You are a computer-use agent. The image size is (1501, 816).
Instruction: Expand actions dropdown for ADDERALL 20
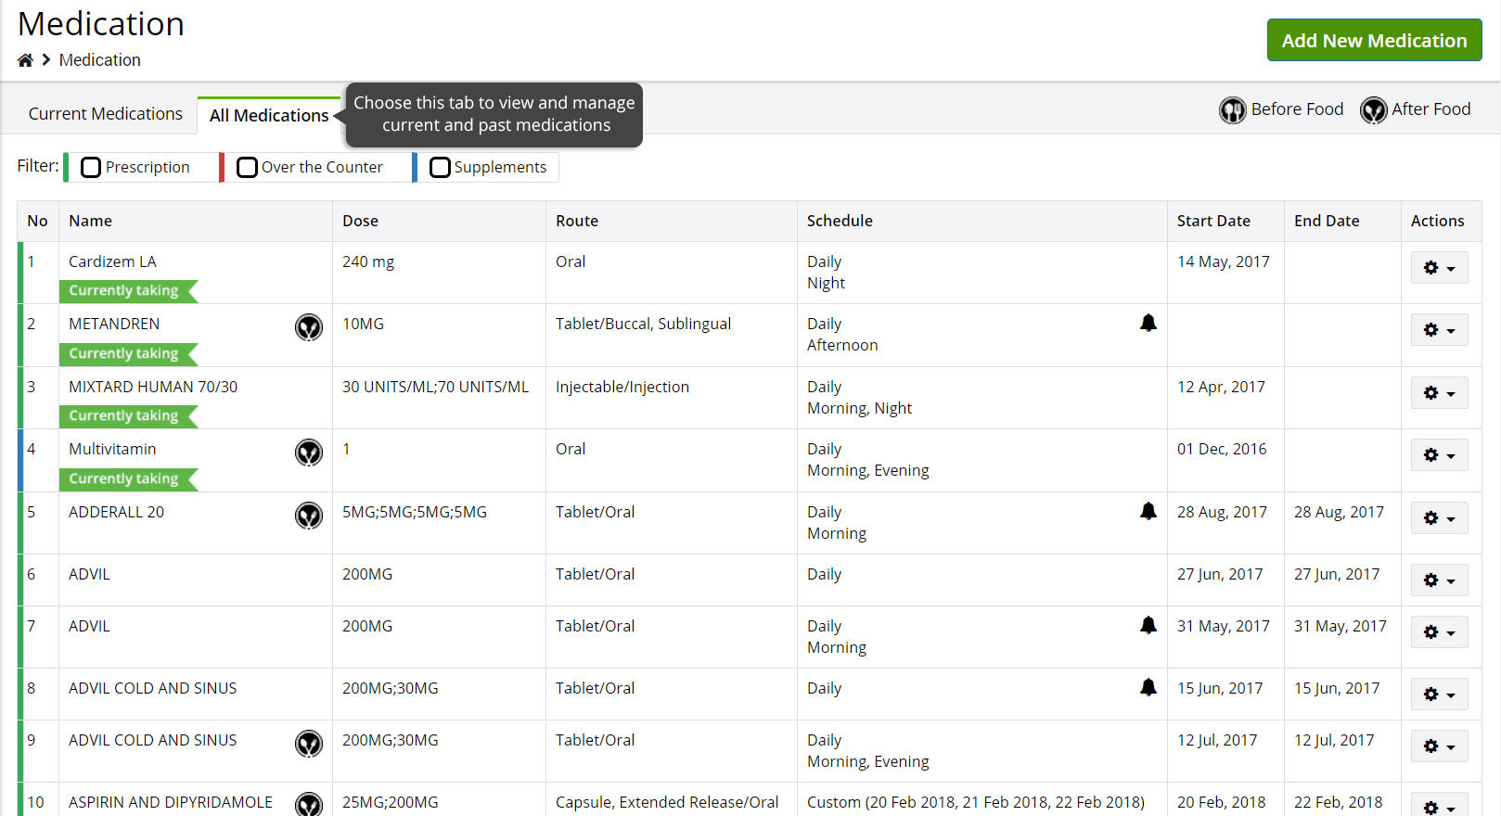[x=1439, y=518]
